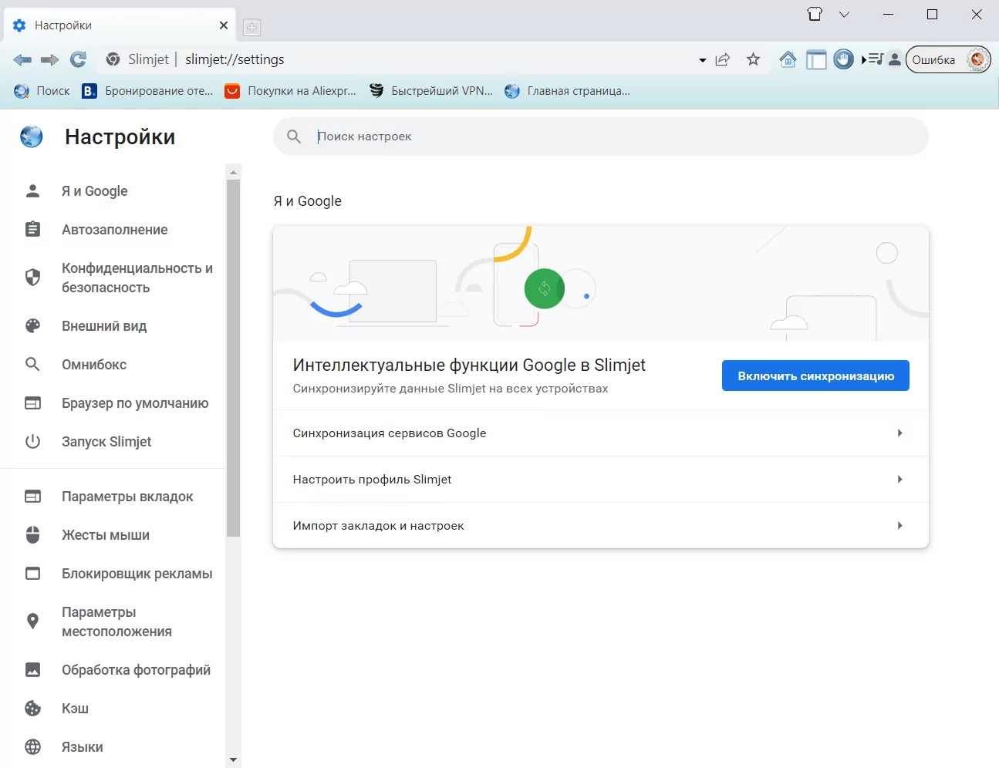This screenshot has height=768, width=999.
Task: Click the image icon for Обработка фотографий
Action: (32, 670)
